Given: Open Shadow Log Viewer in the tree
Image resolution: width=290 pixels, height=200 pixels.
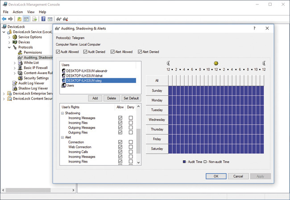Looking at the screenshot, I should (x=33, y=88).
